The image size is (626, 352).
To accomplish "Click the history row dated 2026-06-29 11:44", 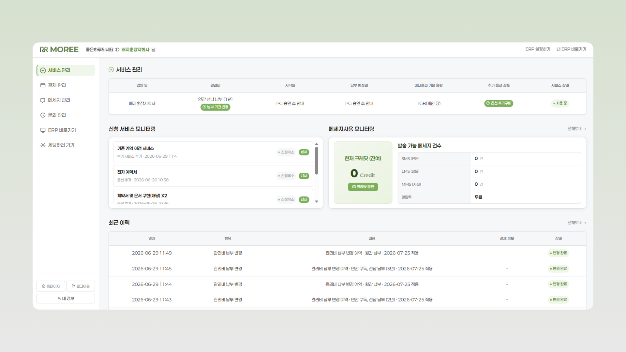I will pos(347,285).
